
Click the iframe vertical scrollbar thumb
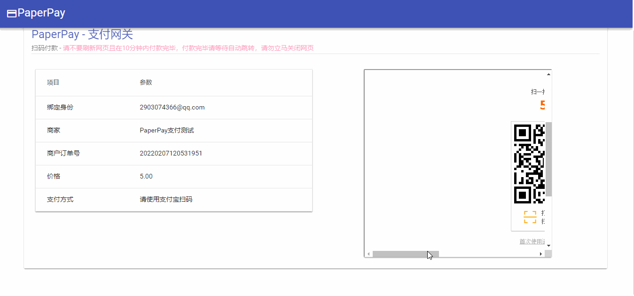[548, 159]
